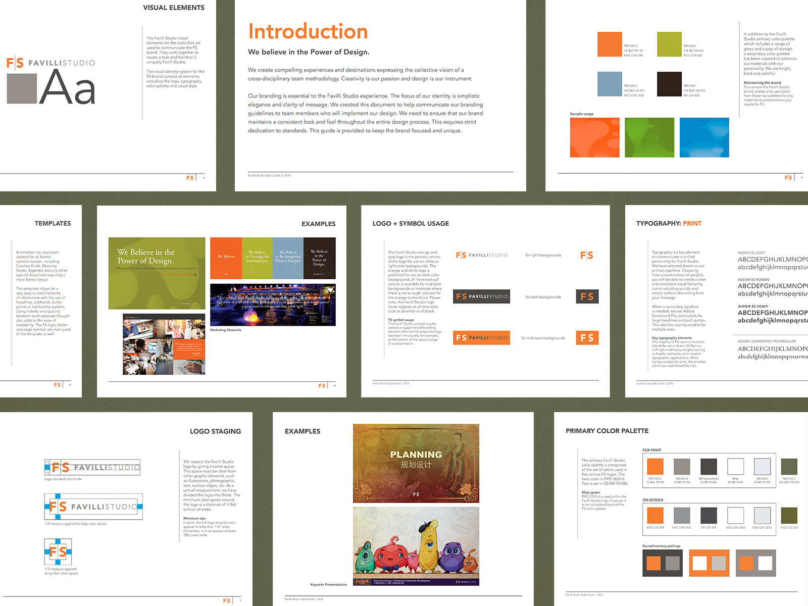Click the VISUAL ELEMENTS heading

pyautogui.click(x=174, y=8)
